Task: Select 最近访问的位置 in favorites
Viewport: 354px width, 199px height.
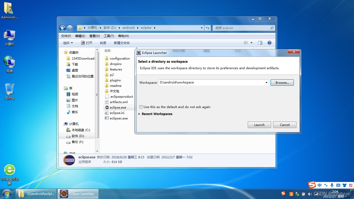Action: [x=80, y=76]
